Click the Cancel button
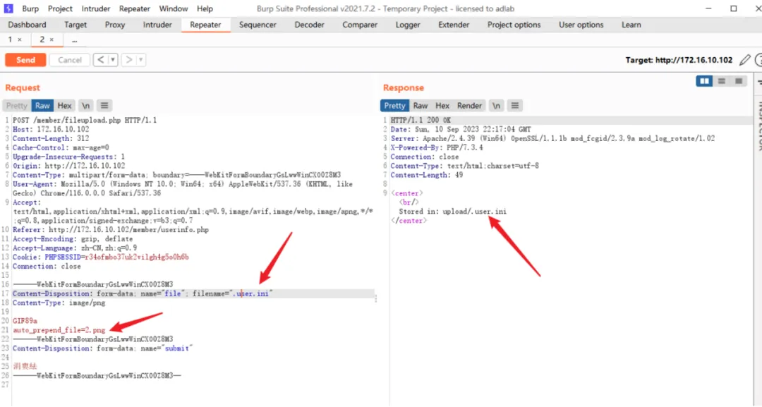Viewport: 762px width, 407px height. coord(69,60)
